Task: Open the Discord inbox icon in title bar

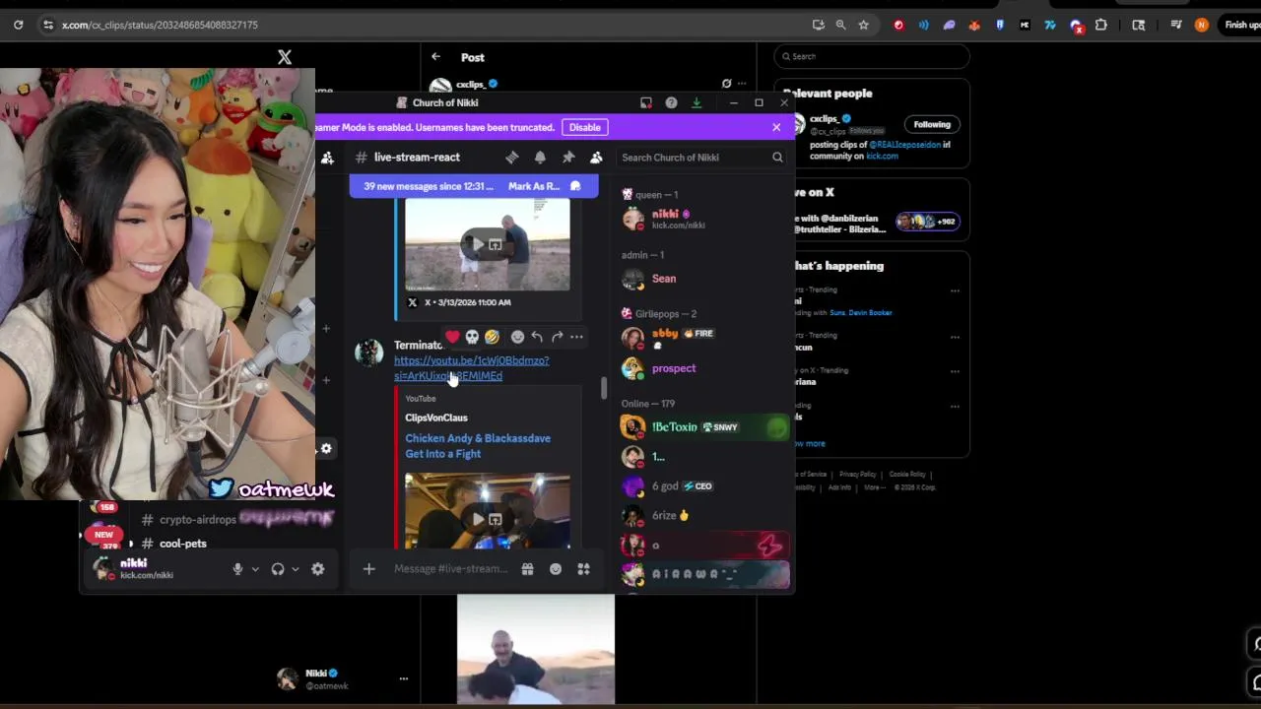Action: click(x=646, y=102)
